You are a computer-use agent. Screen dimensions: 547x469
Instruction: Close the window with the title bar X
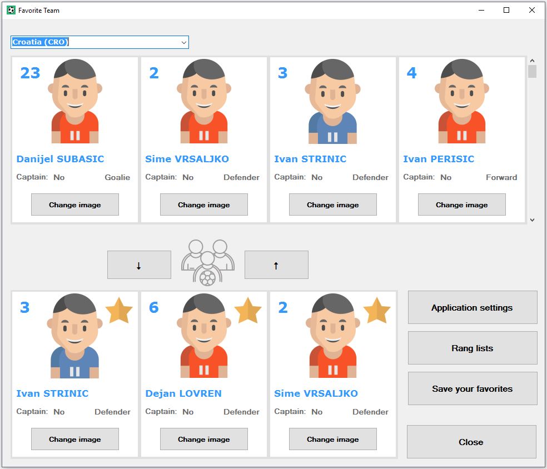coord(531,10)
